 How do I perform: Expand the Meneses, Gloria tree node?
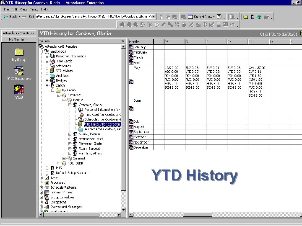[x=70, y=144]
